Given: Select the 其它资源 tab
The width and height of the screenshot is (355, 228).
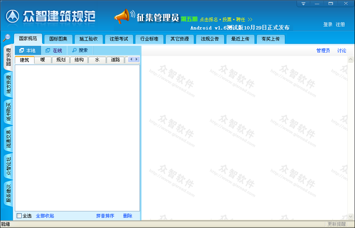Looking at the screenshot, I should (x=179, y=39).
